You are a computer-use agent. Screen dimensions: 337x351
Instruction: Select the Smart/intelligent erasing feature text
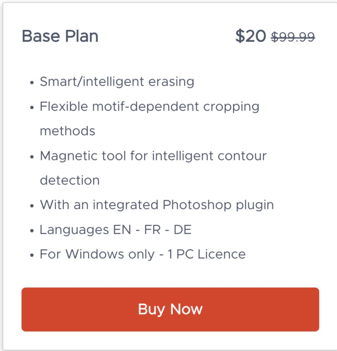point(117,82)
